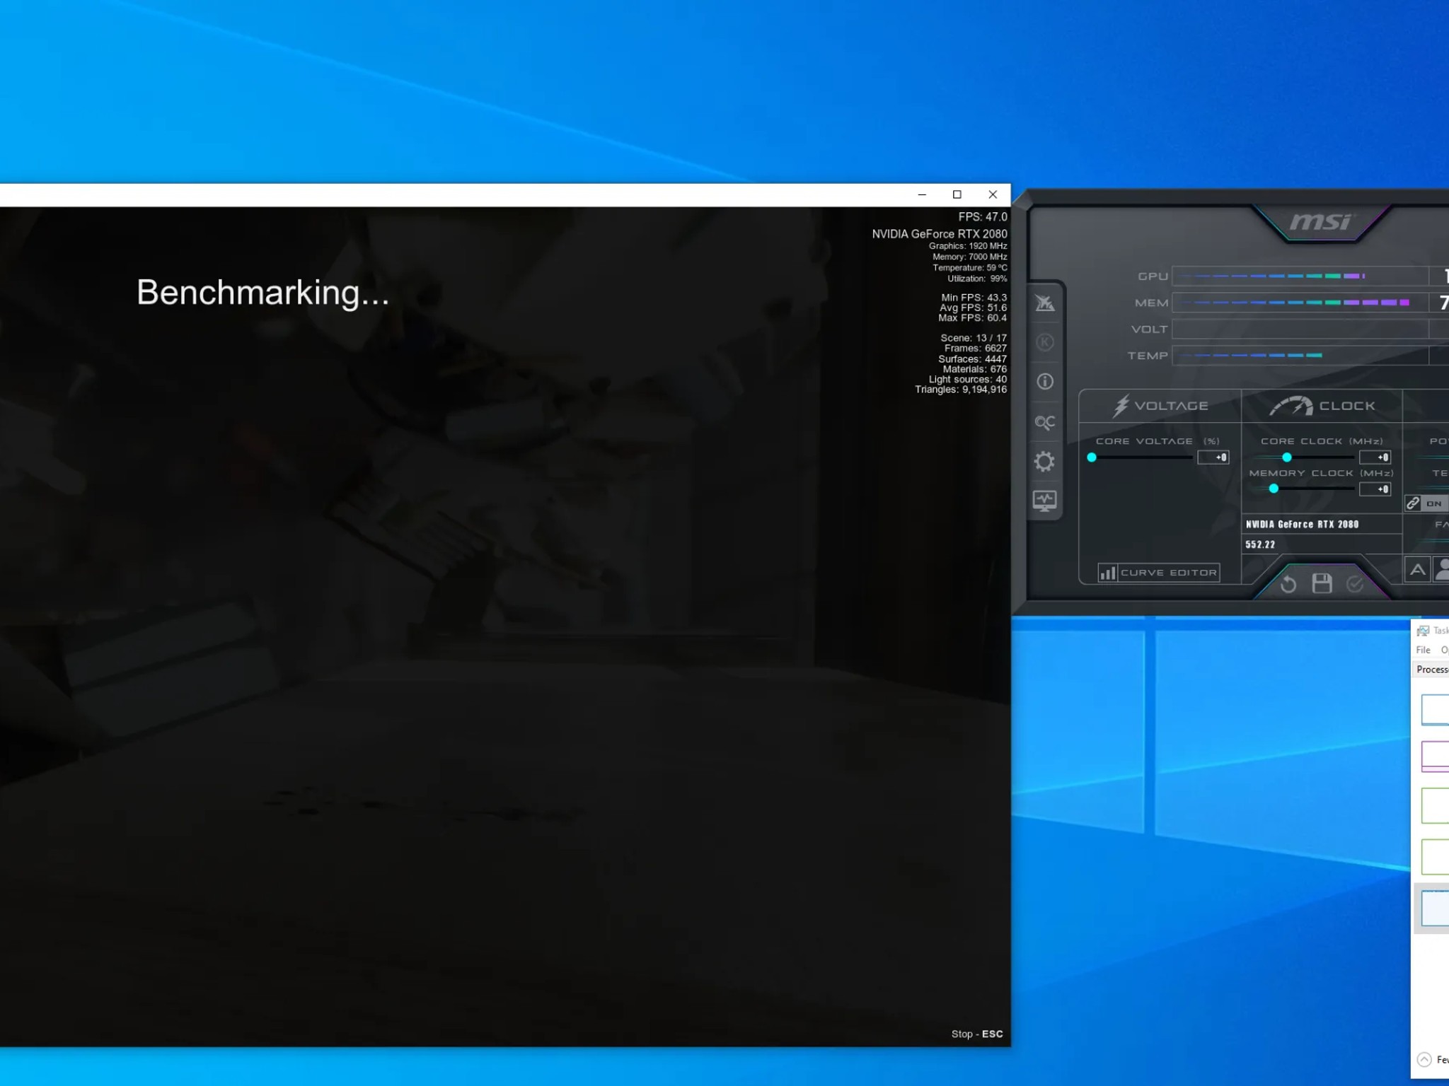Open the hardware monitor icon
Image resolution: width=1449 pixels, height=1086 pixels.
click(1045, 501)
